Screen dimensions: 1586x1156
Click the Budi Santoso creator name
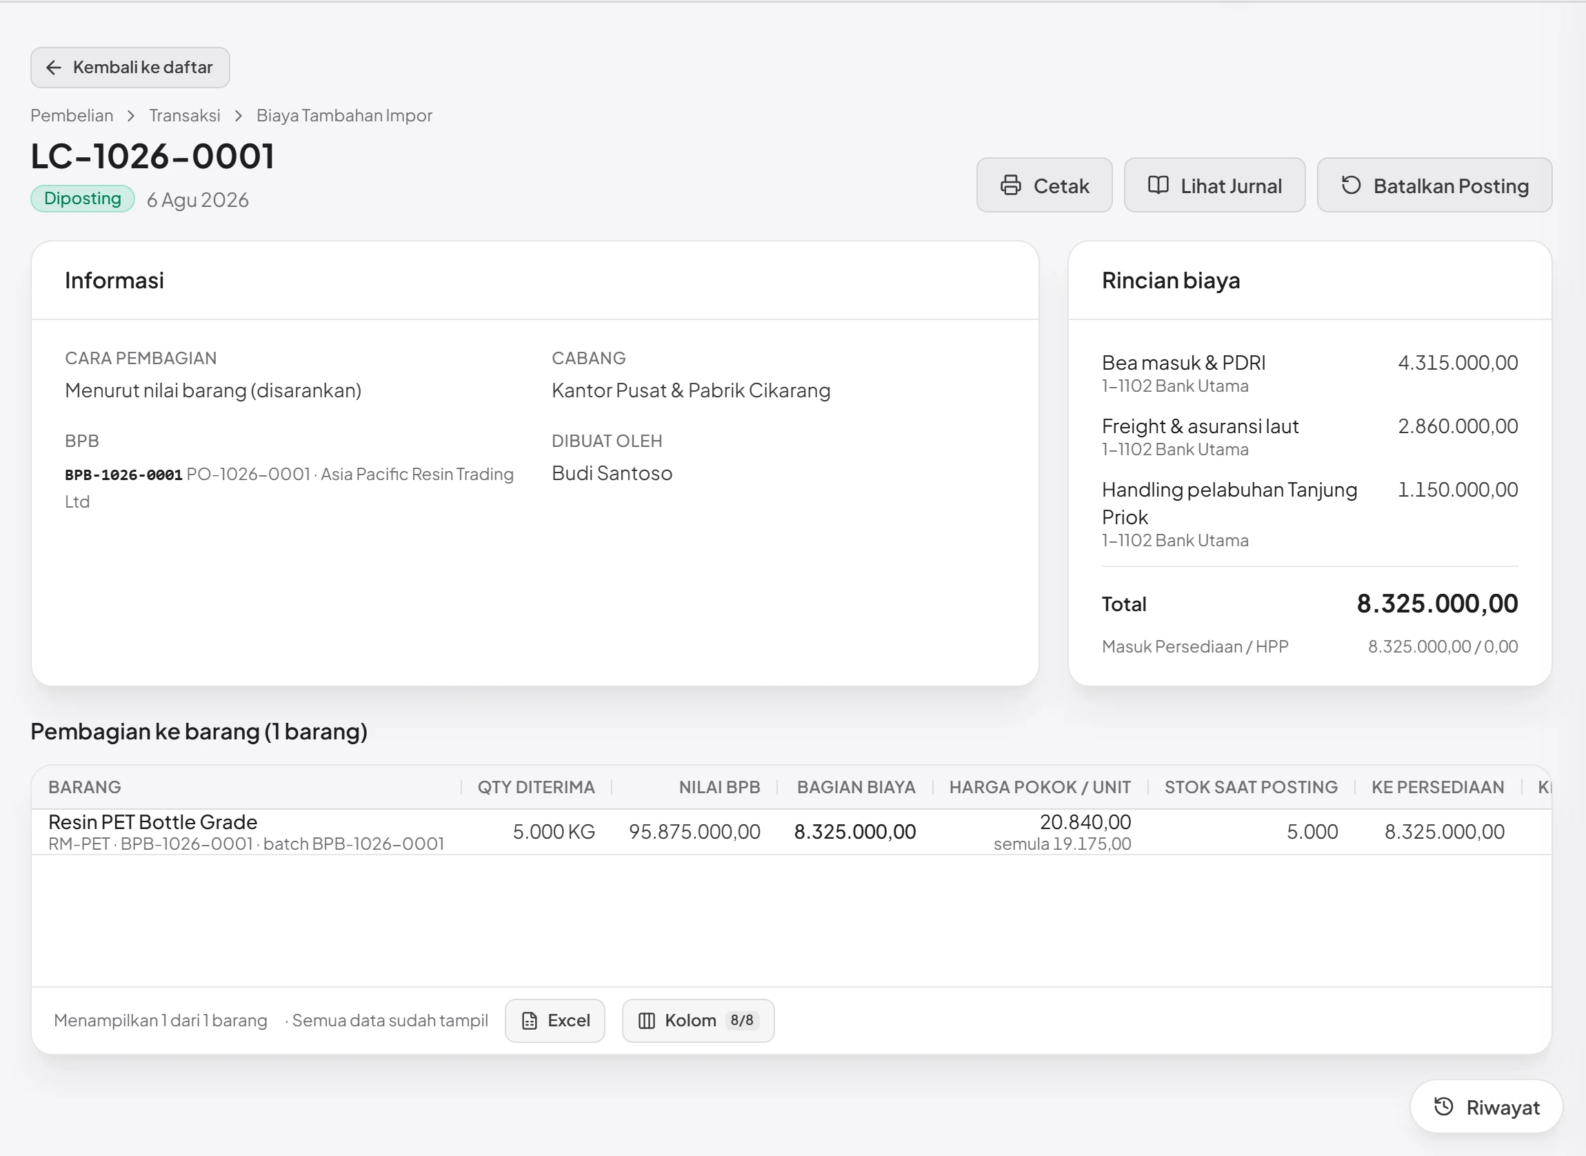click(x=612, y=473)
